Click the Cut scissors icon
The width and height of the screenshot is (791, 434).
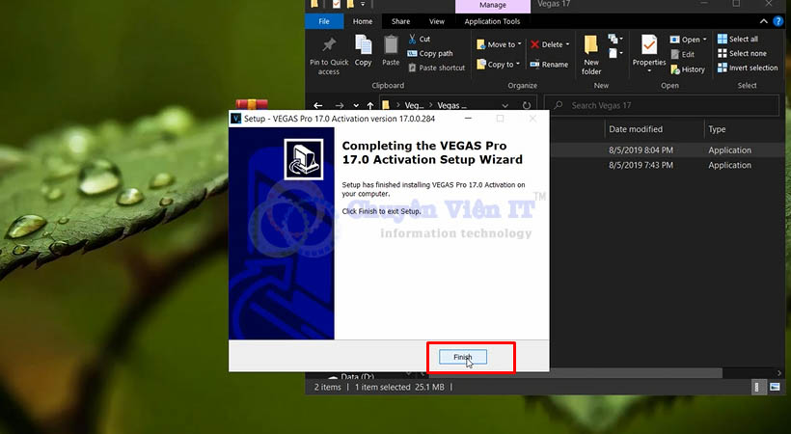pyautogui.click(x=414, y=40)
